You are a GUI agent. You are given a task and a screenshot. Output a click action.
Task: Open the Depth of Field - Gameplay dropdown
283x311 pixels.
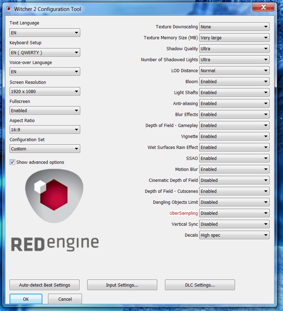coord(234,126)
